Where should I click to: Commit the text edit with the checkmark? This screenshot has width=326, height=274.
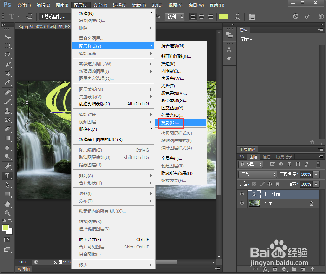pos(307,16)
